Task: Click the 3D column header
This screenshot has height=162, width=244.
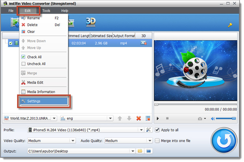Action: (144, 36)
